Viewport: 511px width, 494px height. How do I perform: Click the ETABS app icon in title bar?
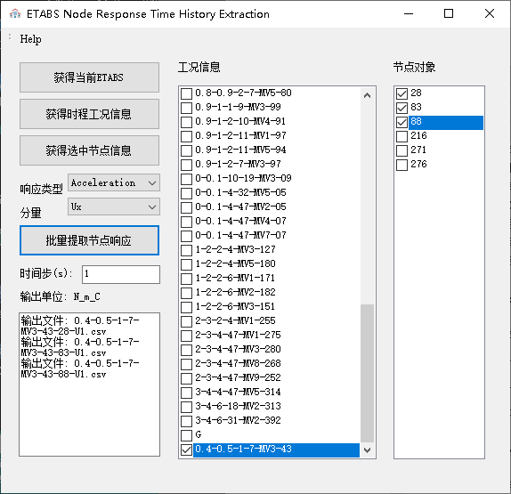coord(15,13)
